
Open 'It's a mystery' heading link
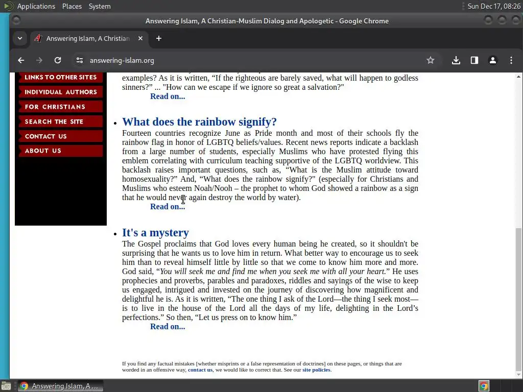(155, 233)
